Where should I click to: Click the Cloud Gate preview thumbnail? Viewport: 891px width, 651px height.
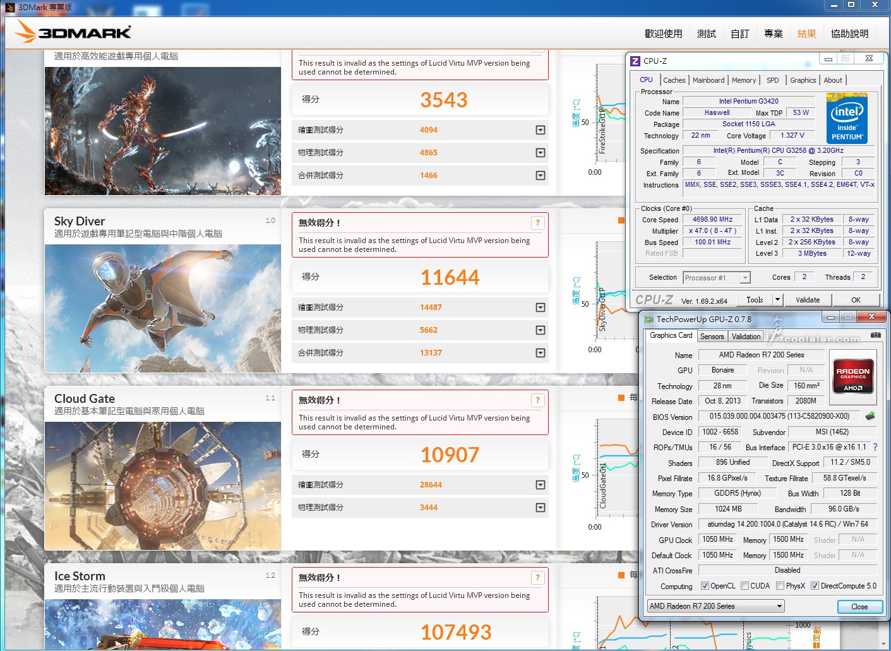[x=163, y=486]
